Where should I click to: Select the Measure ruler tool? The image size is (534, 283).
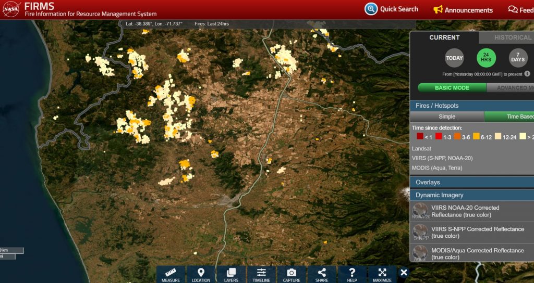coord(171,274)
